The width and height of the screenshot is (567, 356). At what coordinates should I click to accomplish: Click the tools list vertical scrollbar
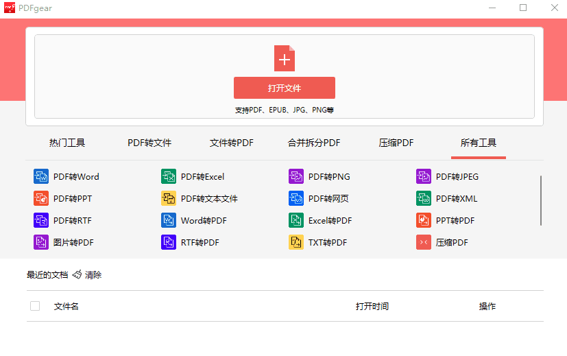pyautogui.click(x=541, y=200)
